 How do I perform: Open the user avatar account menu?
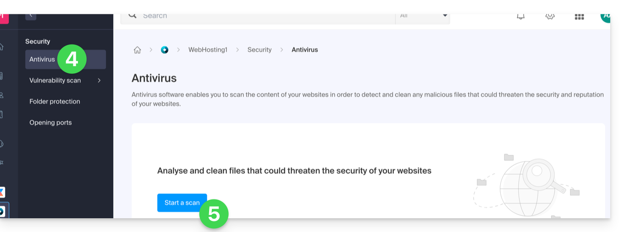pos(605,16)
